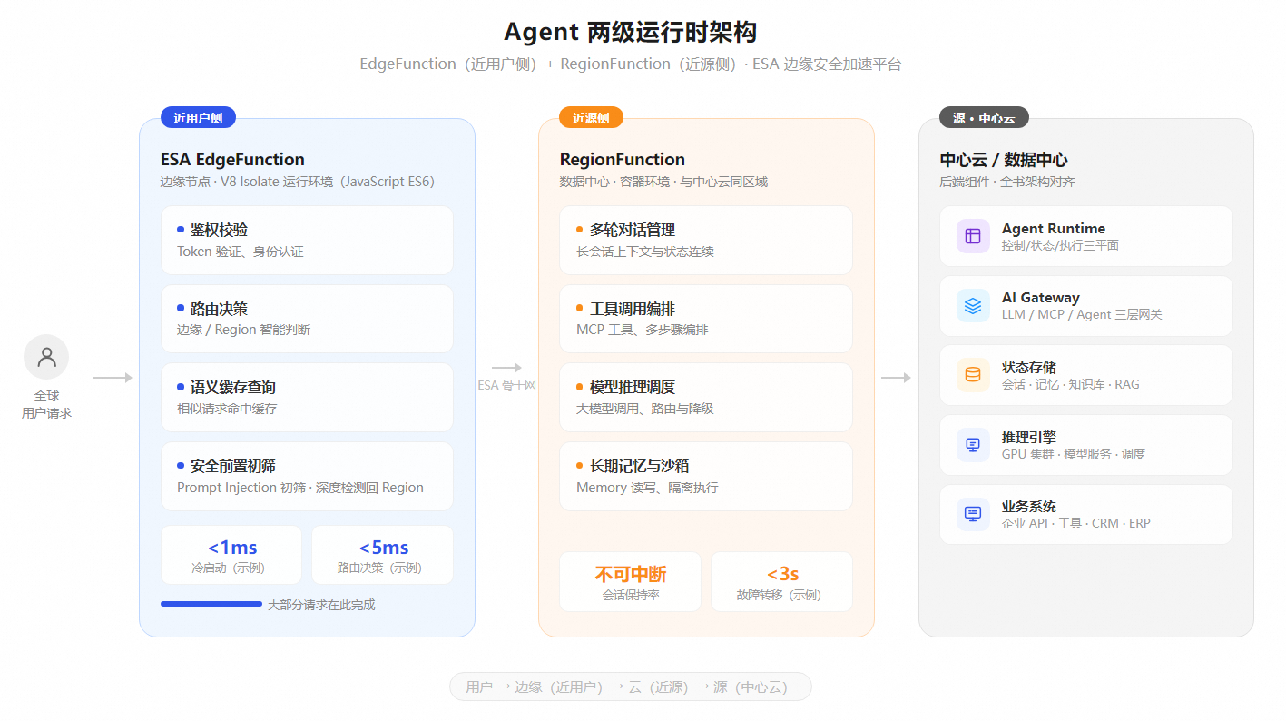Select the 推理引擎 title

[1029, 437]
